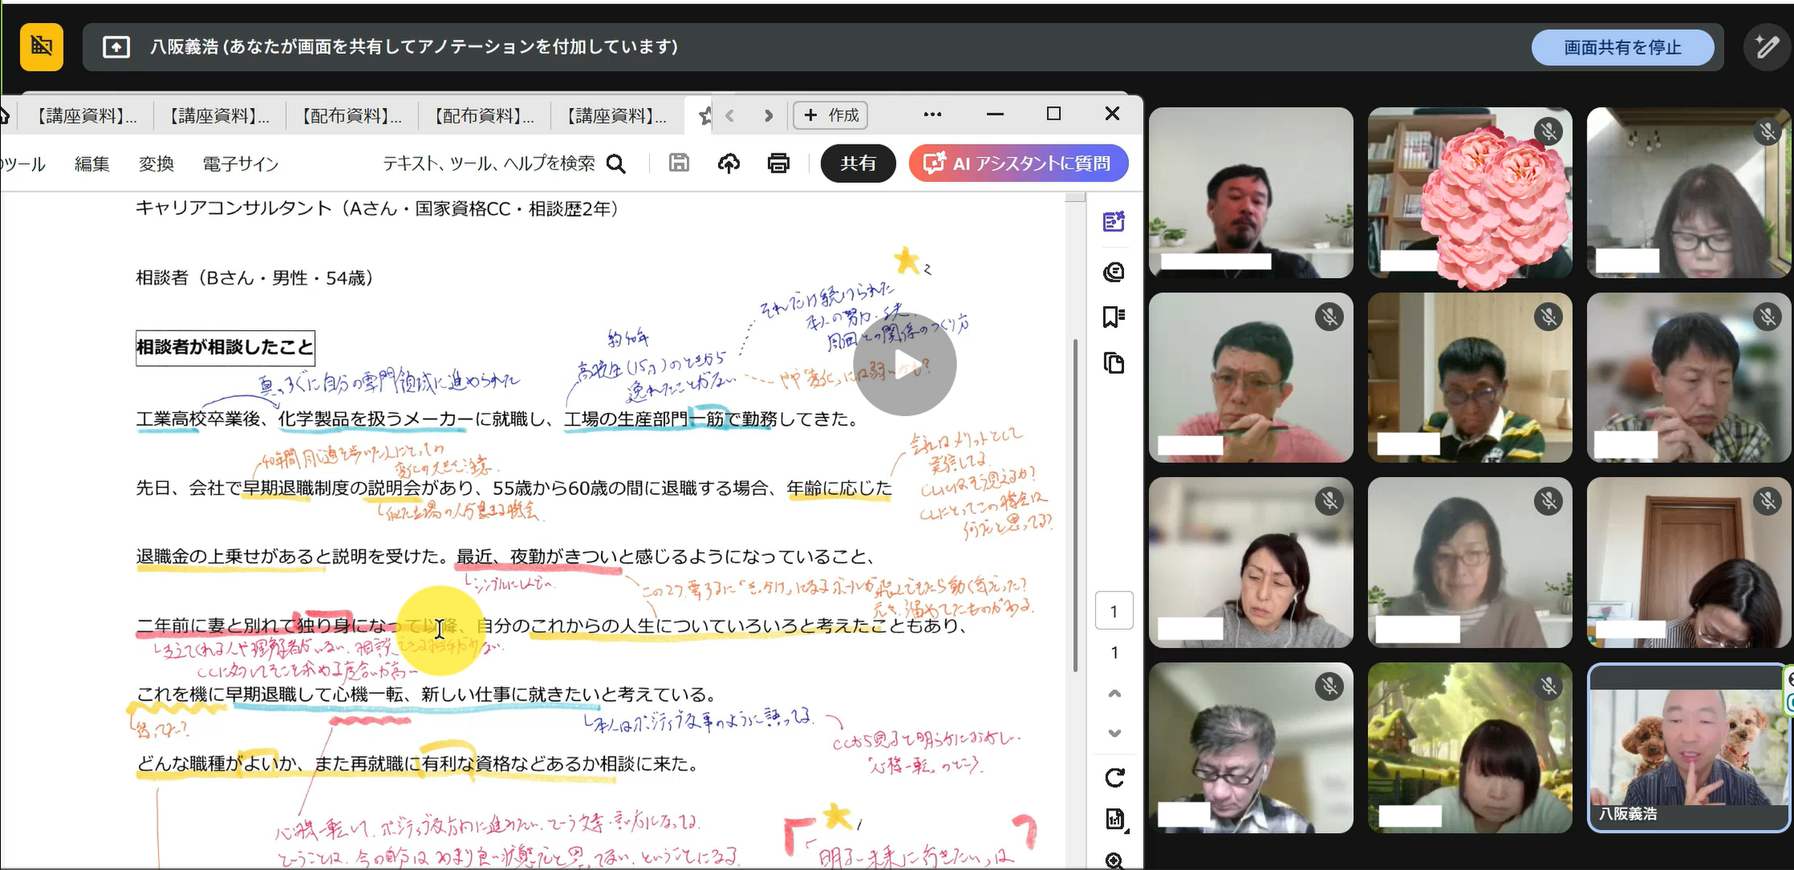Click the annotation pen icon at top right

coord(1766,47)
